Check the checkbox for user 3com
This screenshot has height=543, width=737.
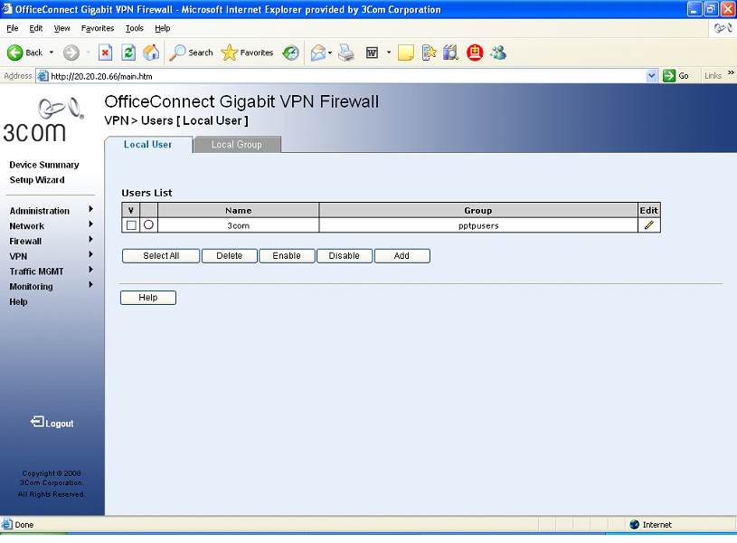tap(129, 225)
